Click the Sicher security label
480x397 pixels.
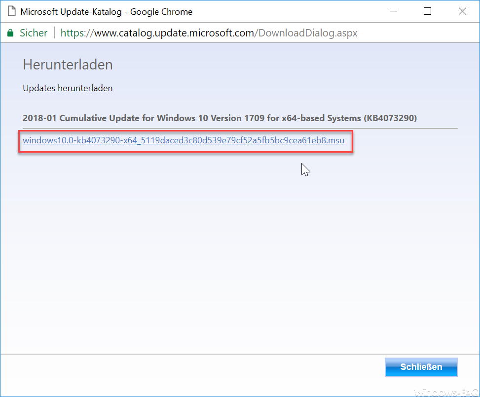(x=34, y=33)
